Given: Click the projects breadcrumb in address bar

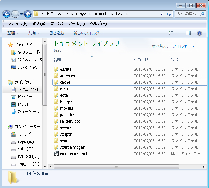Looking at the screenshot, I should click(101, 14).
